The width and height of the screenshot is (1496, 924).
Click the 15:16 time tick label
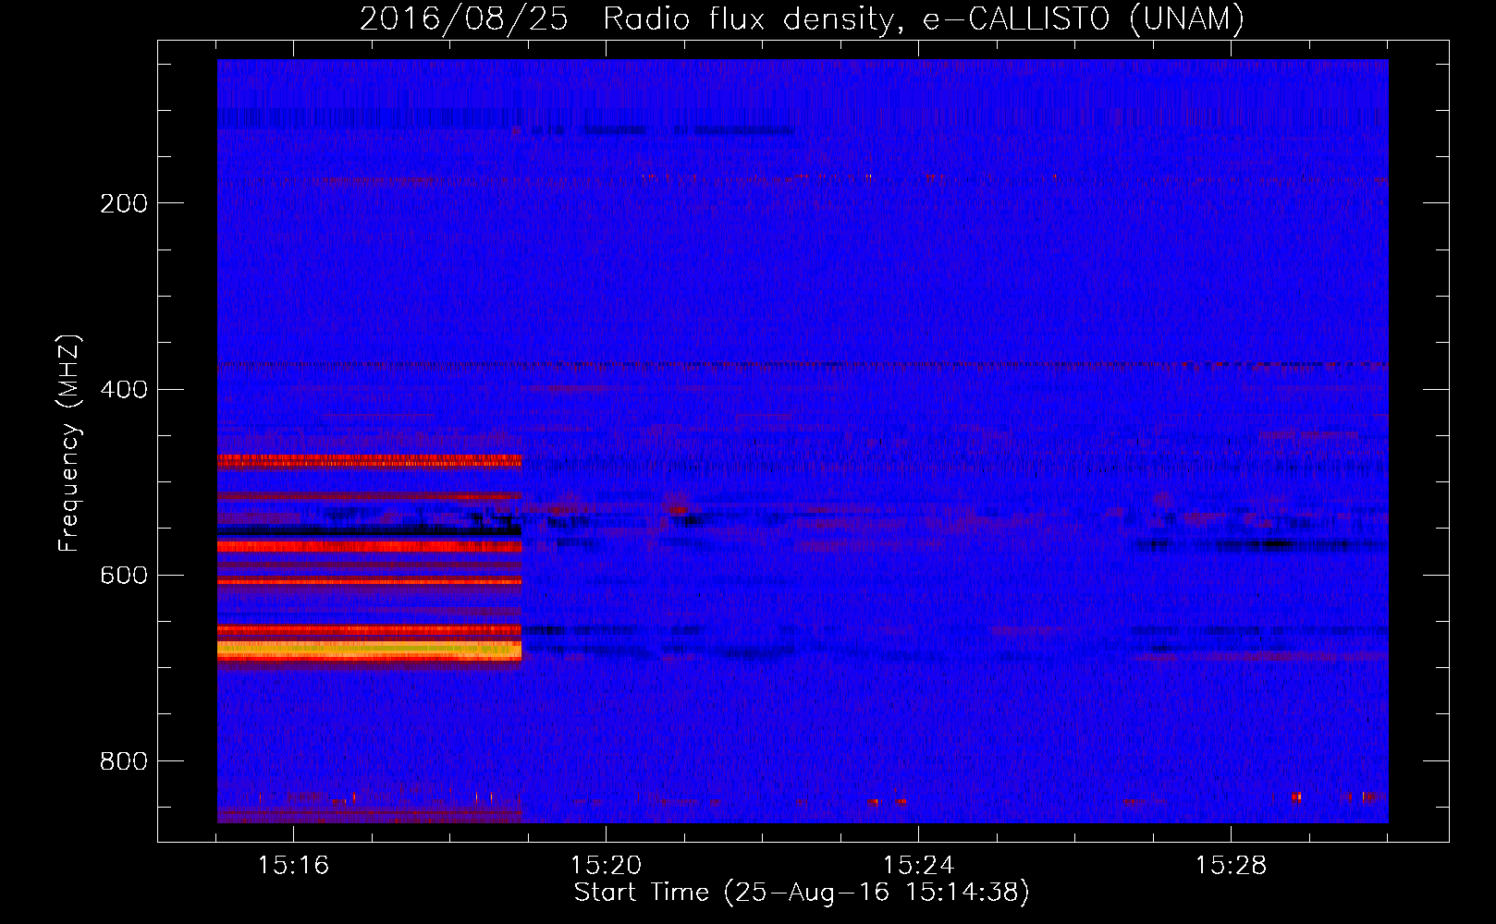(293, 865)
